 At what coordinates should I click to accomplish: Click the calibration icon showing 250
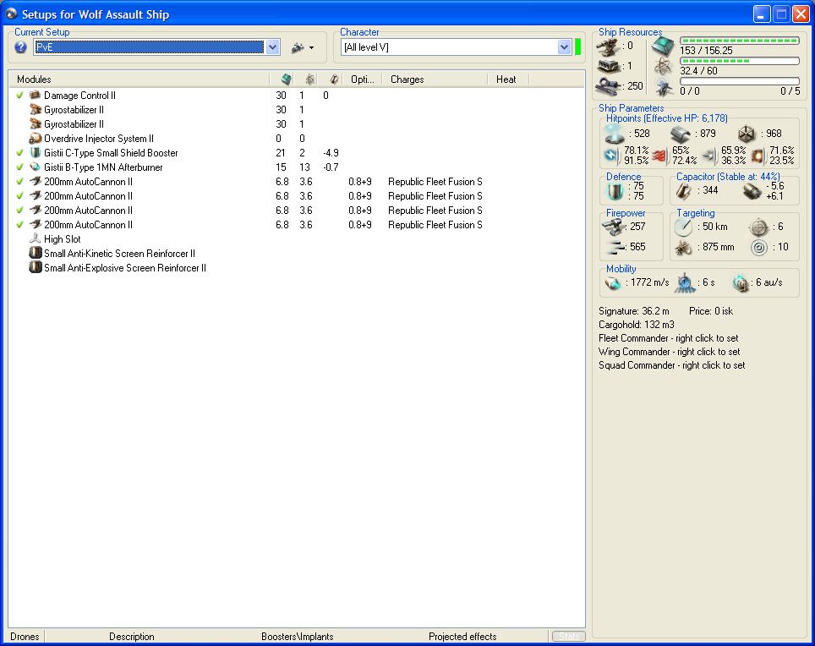tap(608, 85)
